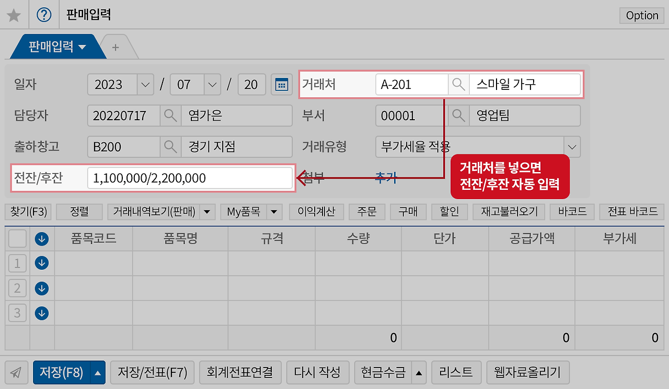The height and width of the screenshot is (389, 669).
Task: Click the 찾기(F3) button
Action: (28, 212)
